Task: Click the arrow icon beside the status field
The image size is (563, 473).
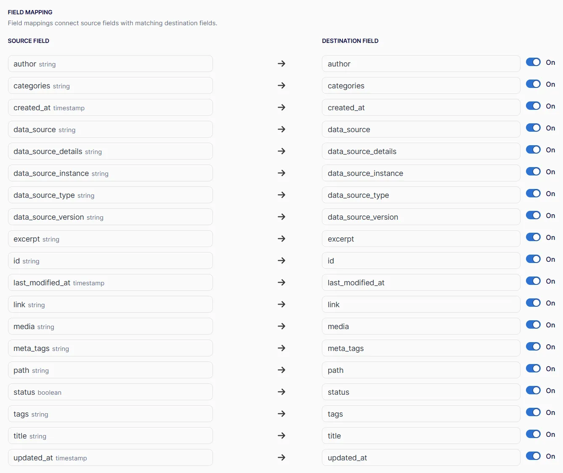Action: (x=281, y=392)
